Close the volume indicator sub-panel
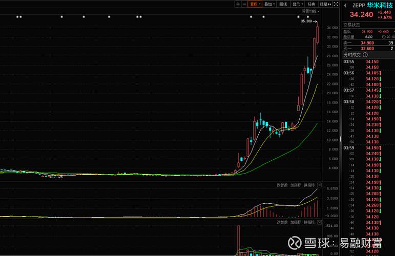The width and height of the screenshot is (395, 256). tap(320, 222)
